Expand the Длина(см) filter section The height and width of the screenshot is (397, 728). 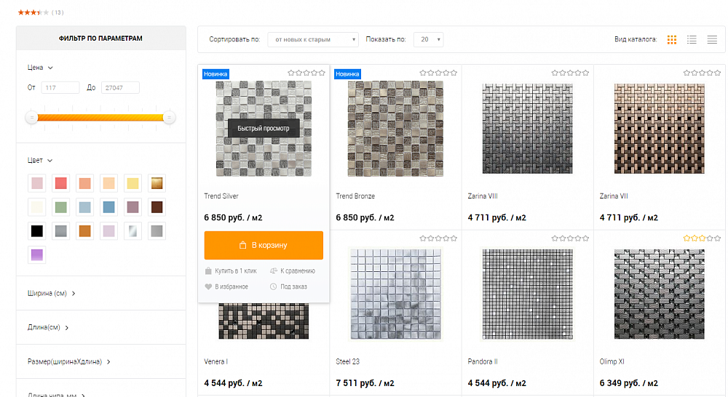(48, 327)
